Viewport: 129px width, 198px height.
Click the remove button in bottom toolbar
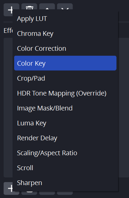click(29, 193)
